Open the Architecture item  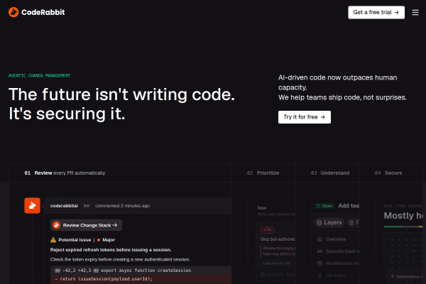click(337, 263)
